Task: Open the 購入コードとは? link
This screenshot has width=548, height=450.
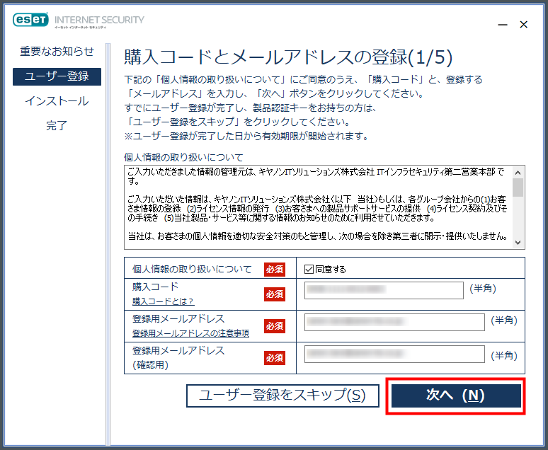Action: click(x=163, y=301)
